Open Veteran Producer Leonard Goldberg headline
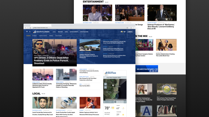209x117 pixels. (161, 26)
